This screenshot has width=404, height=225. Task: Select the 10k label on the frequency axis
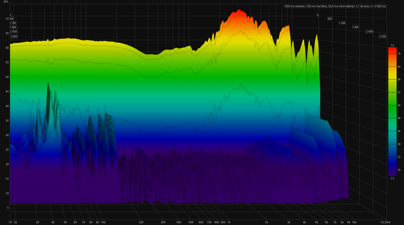[354, 222]
